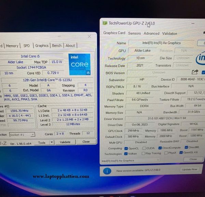205x197 pixels.
Task: Toggle the CUDA checkbox
Action: [144, 148]
